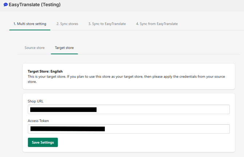Viewport: 244px width, 157px height.
Task: Click empty header area beside the app title
Action: point(153,5)
